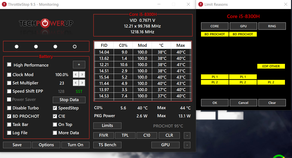Enable the On Top checkbox
Viewport: 292px width, 158px height.
pyautogui.click(x=55, y=124)
